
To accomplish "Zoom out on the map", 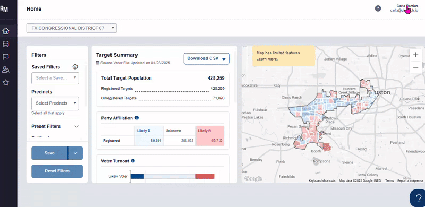I will pos(415,67).
